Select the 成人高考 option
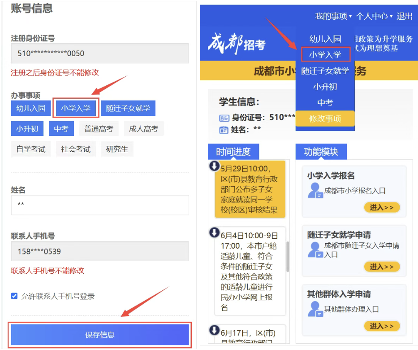 (144, 129)
